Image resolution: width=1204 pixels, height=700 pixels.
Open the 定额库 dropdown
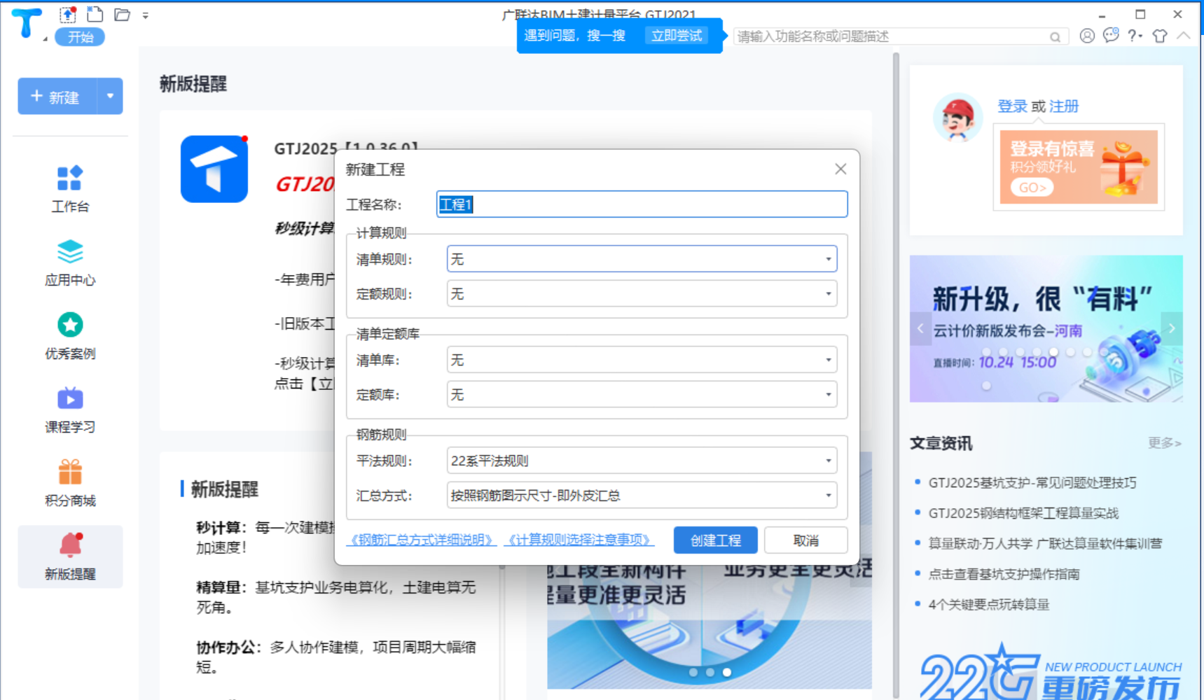(x=642, y=395)
